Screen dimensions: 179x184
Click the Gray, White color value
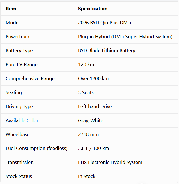[x=91, y=120]
